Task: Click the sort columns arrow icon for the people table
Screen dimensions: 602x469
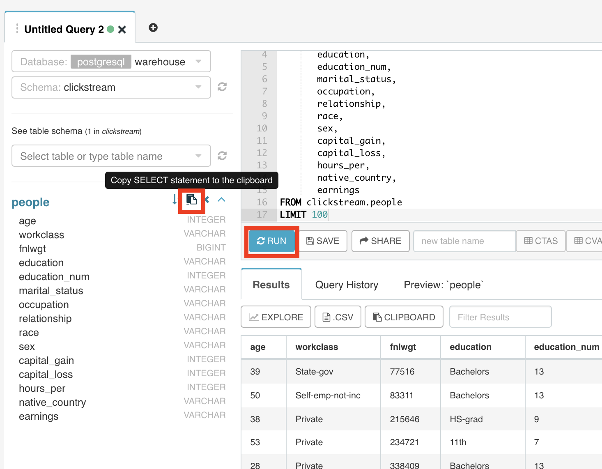Action: (x=175, y=200)
